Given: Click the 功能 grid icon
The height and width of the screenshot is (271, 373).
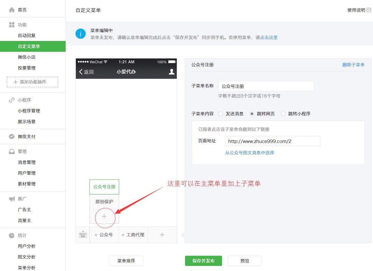Looking at the screenshot, I should point(12,25).
